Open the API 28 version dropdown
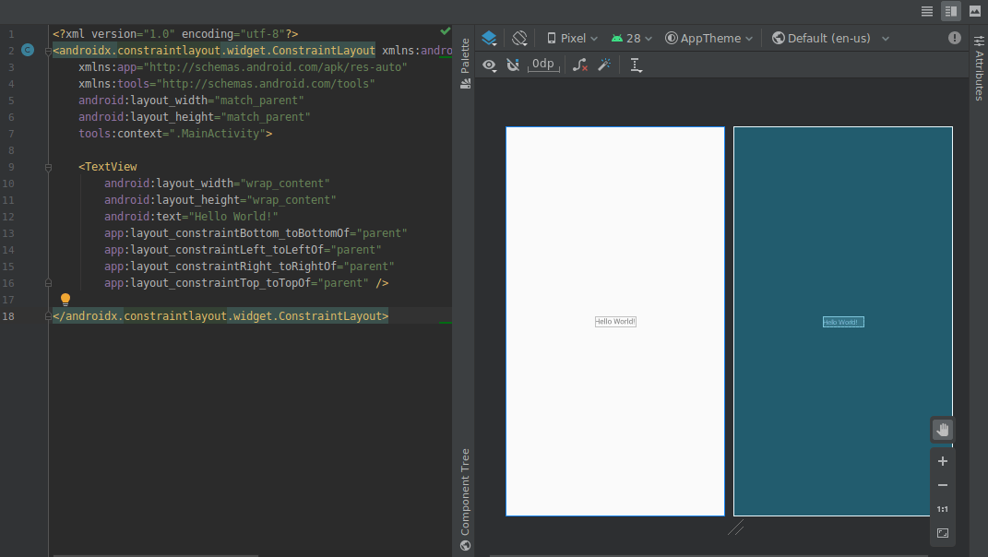The width and height of the screenshot is (988, 557). [631, 38]
